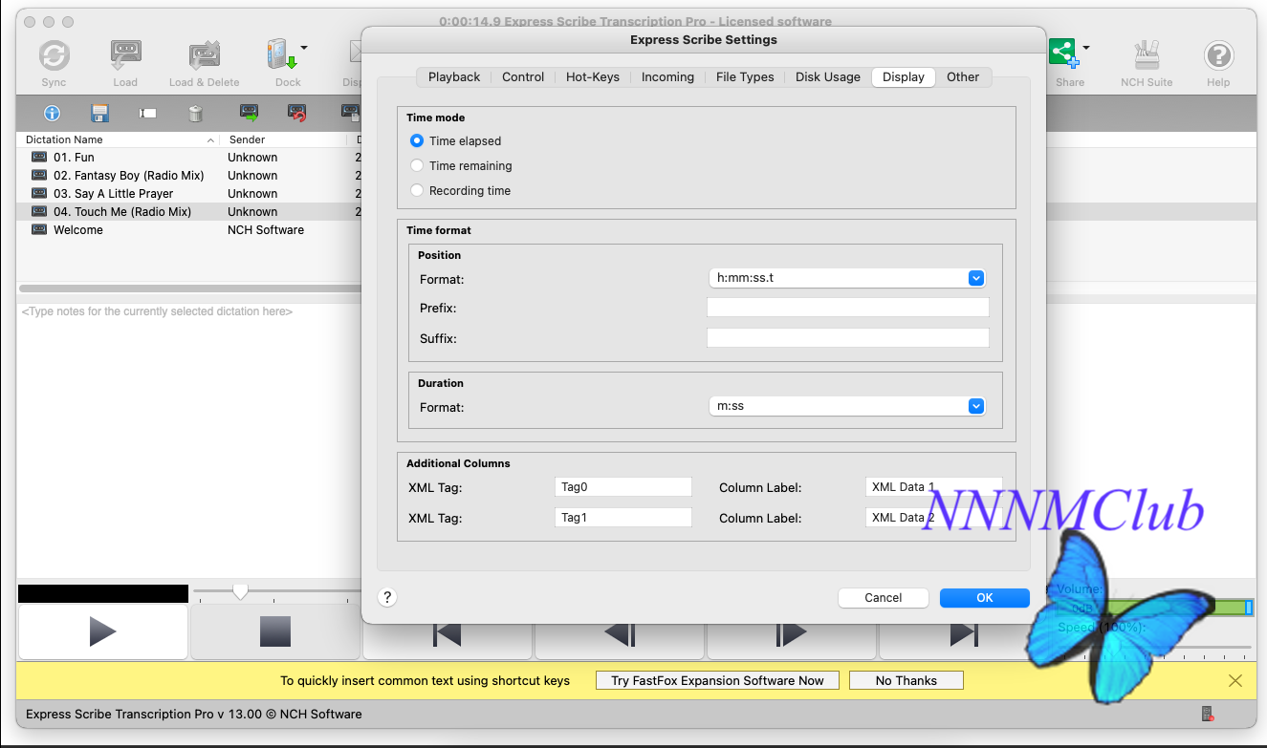Open the NCH Suite icon
This screenshot has width=1267, height=748.
tap(1146, 56)
